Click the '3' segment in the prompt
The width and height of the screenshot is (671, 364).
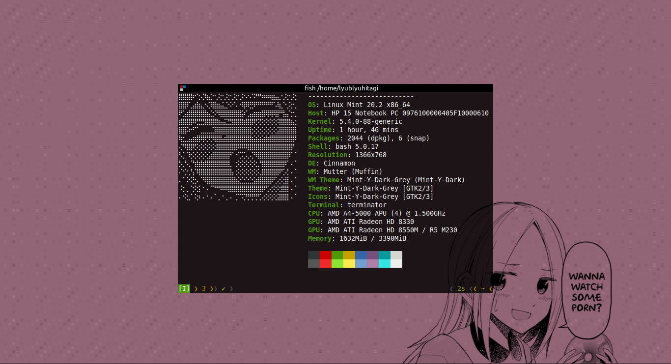click(x=204, y=288)
